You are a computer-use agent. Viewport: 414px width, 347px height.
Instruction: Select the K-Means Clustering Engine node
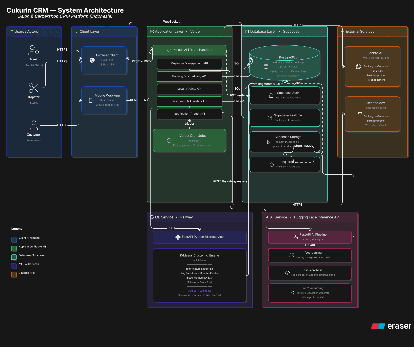199,275
